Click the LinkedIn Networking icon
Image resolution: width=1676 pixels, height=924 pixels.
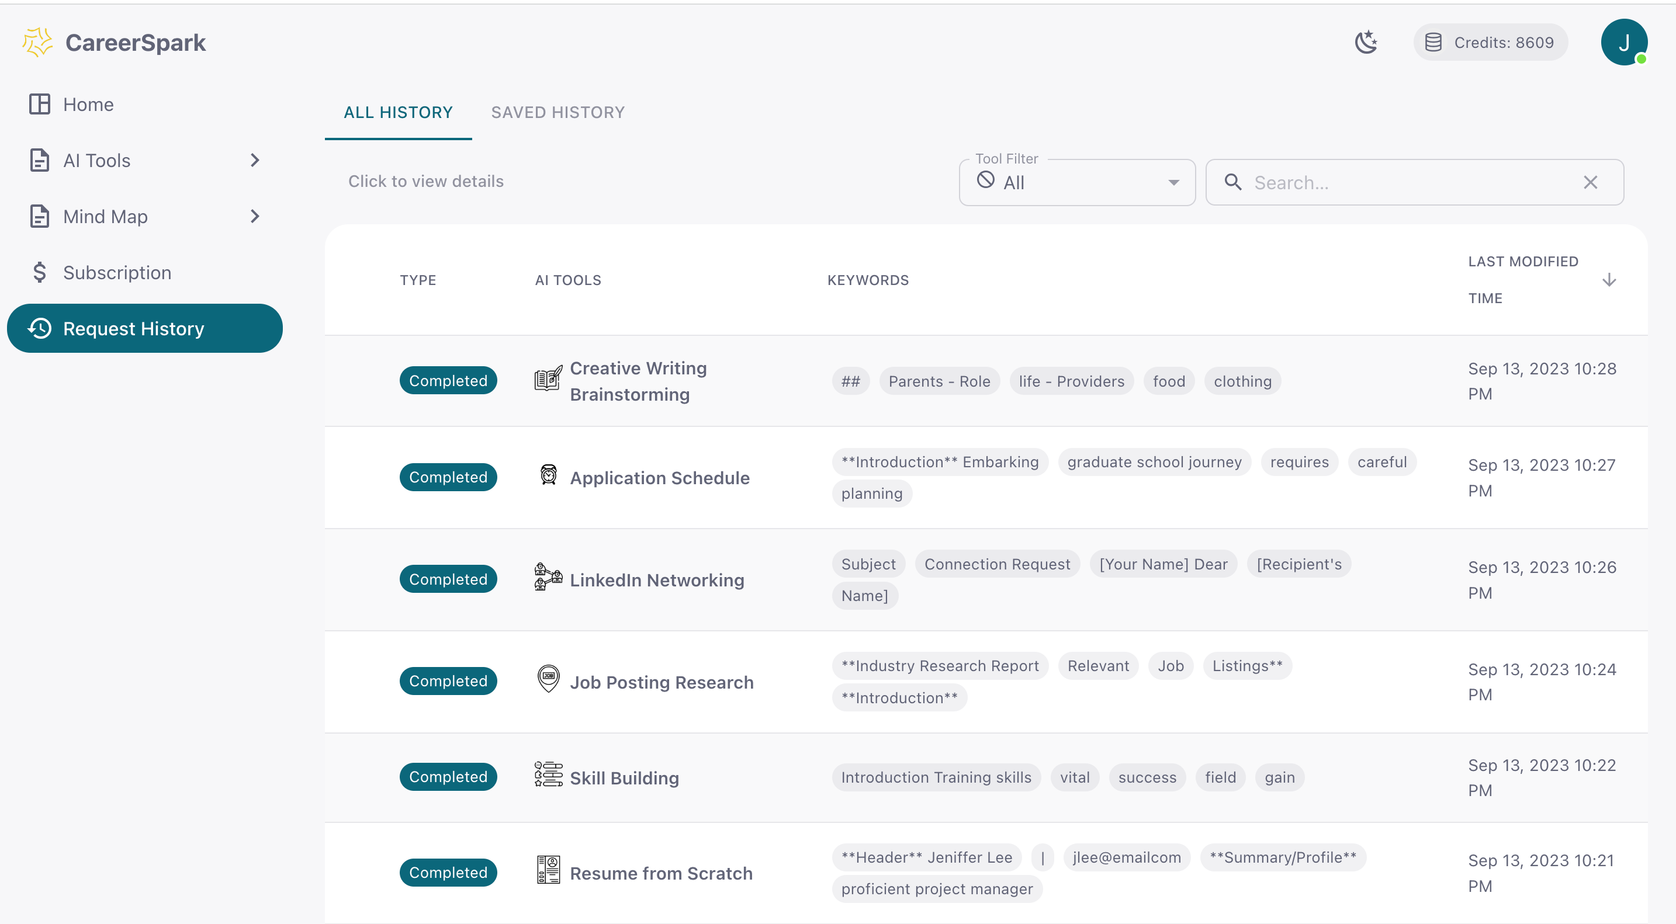point(548,578)
